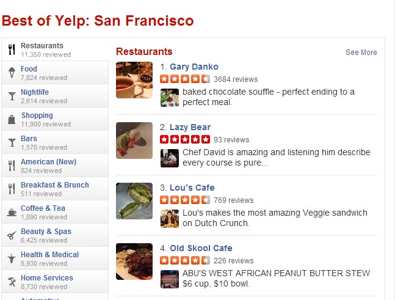Click the five-star rating for Lazy Bear
The image size is (398, 300).
tap(185, 140)
